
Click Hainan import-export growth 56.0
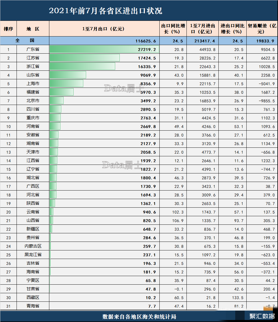[239, 272]
